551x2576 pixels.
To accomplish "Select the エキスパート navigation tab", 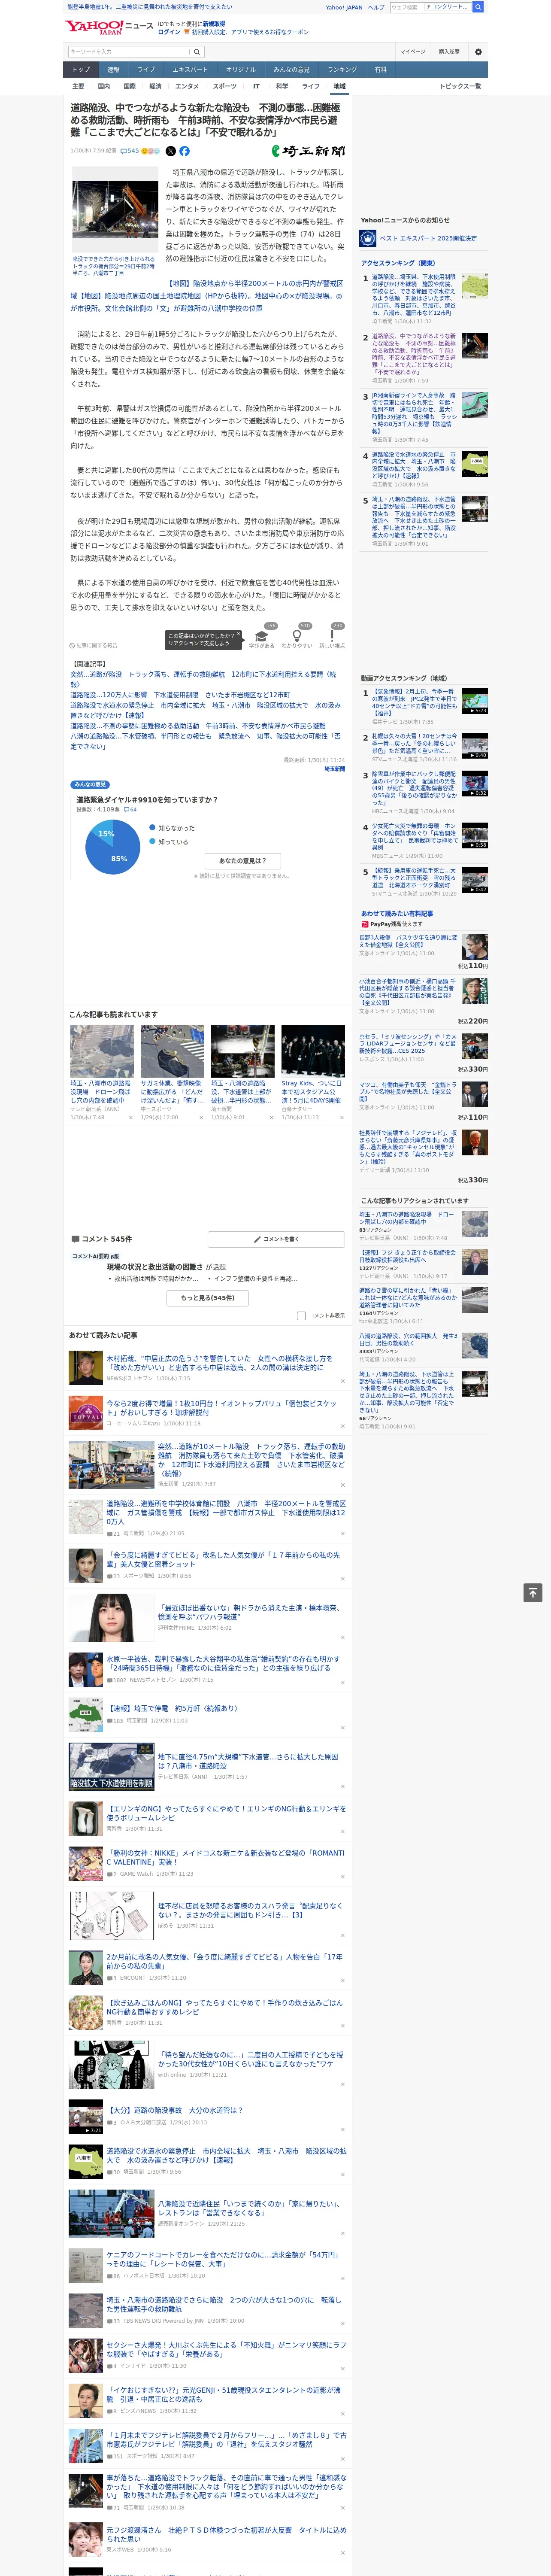I will pos(190,70).
